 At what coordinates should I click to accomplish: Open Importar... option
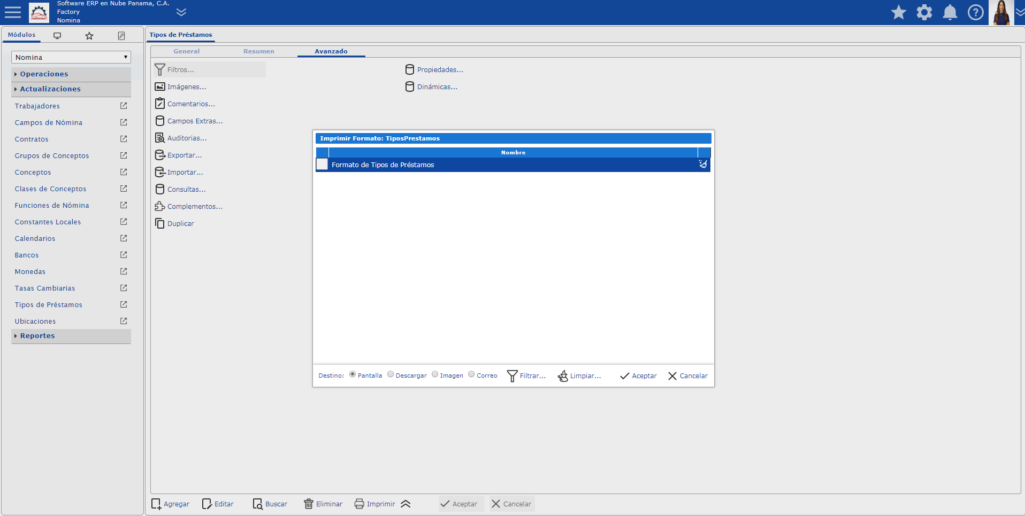coord(179,172)
